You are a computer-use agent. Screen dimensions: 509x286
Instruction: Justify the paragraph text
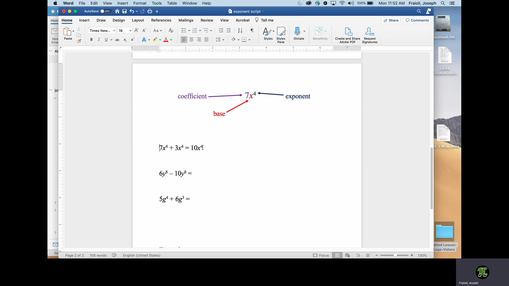(x=207, y=40)
